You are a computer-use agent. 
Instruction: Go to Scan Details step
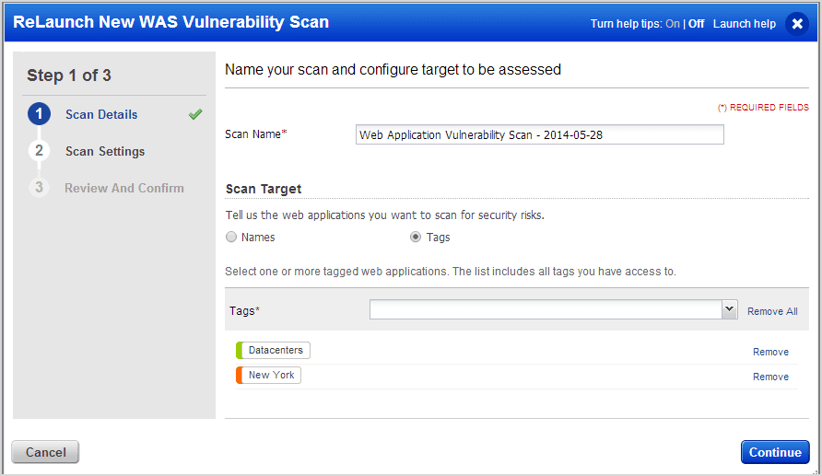click(101, 114)
